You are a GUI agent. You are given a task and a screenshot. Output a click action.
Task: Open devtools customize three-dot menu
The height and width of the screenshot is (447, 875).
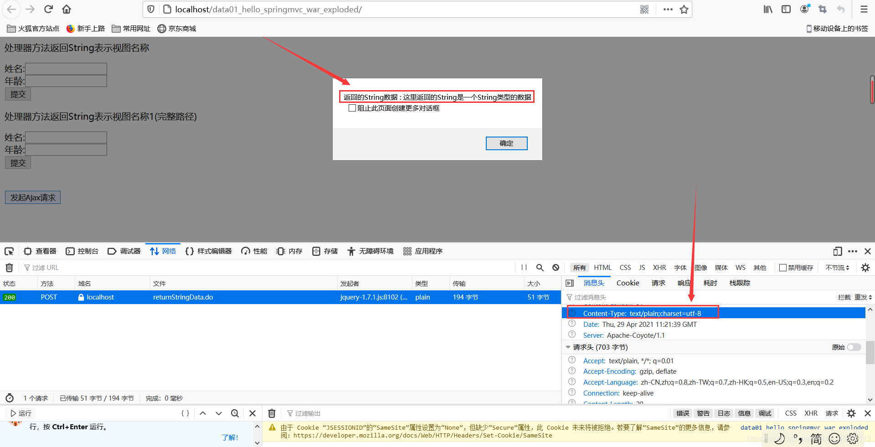[853, 251]
